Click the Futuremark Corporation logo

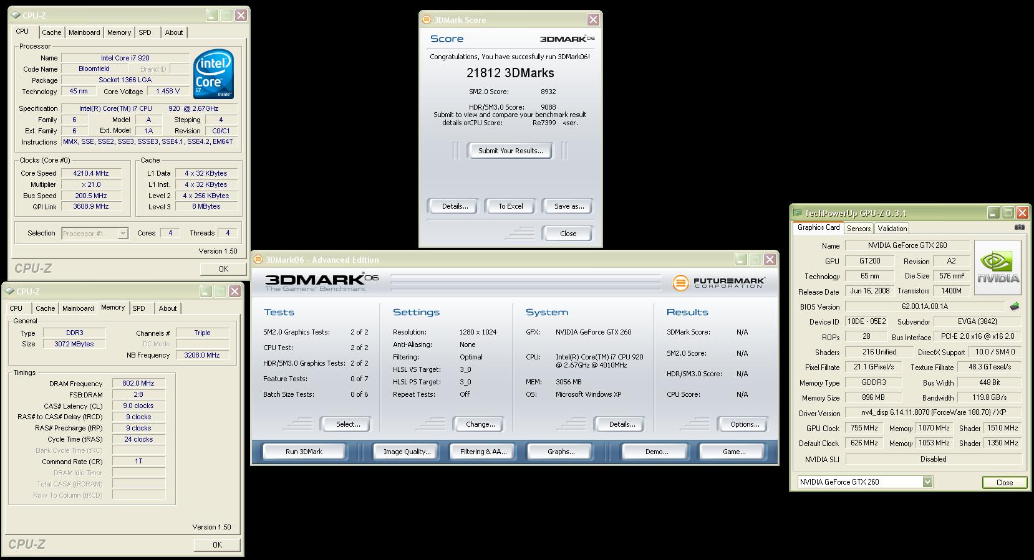(x=718, y=283)
